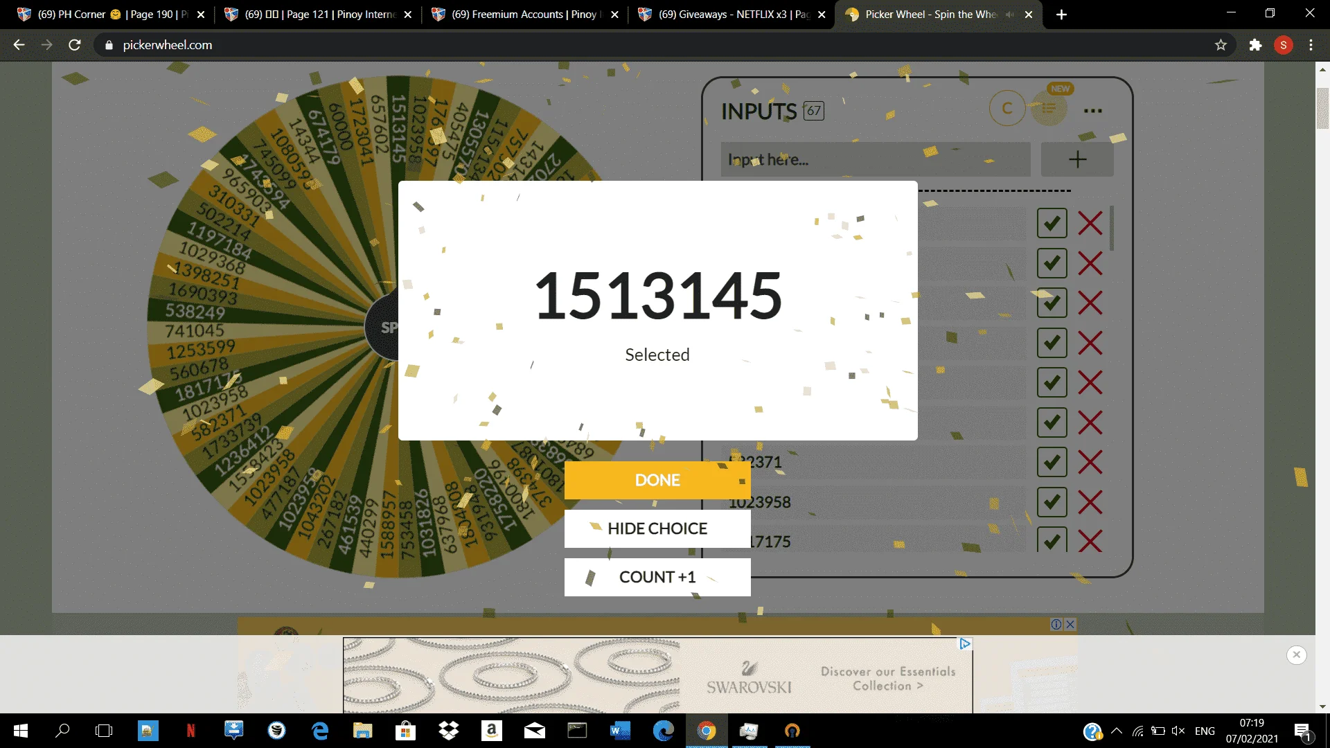Close the ad with the small X icon

1070,624
